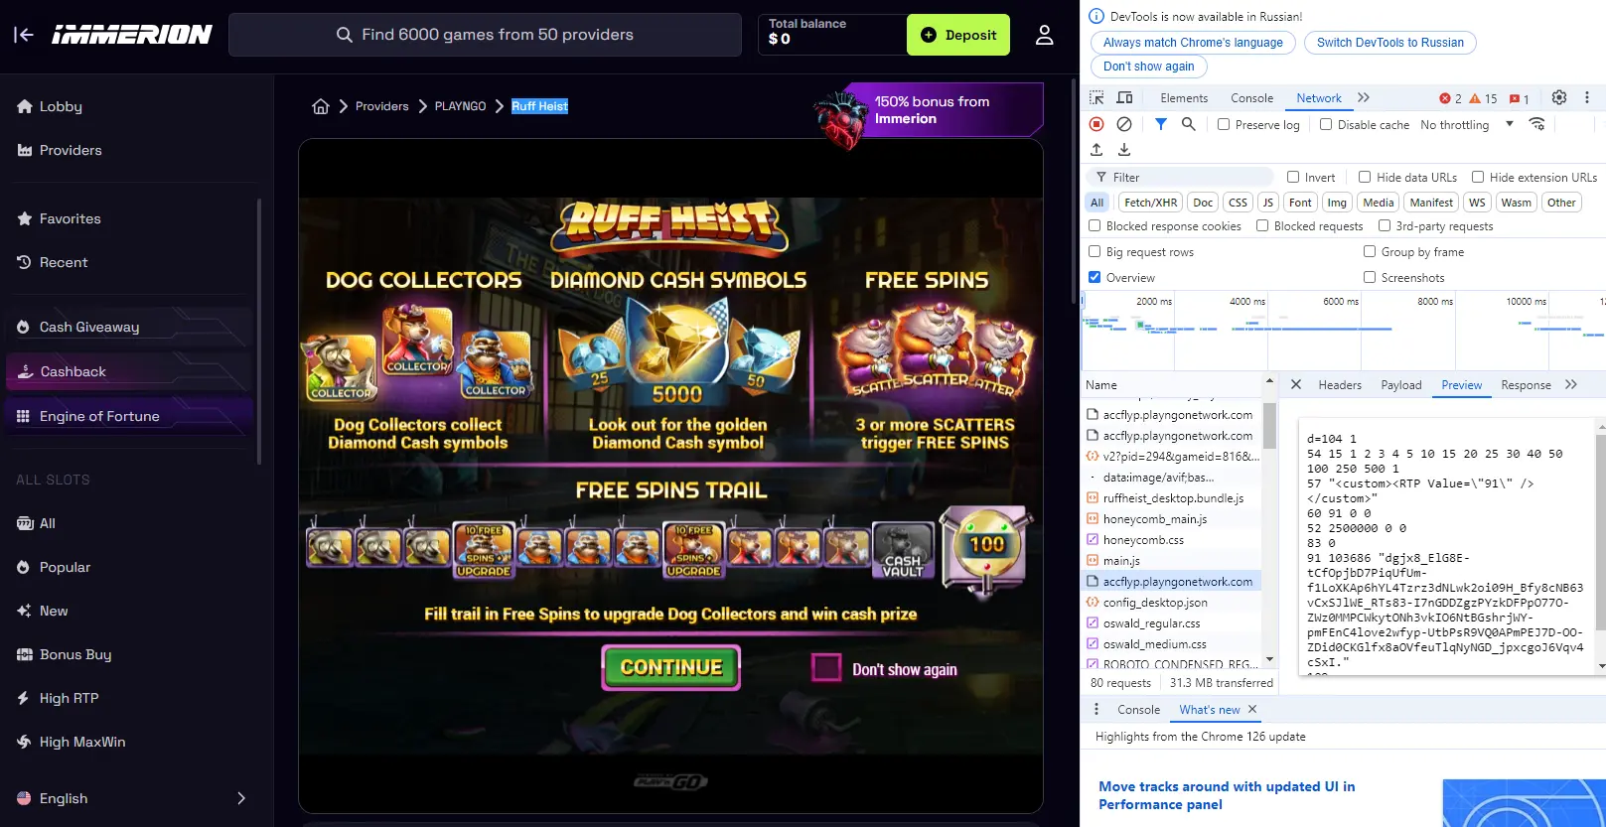
Task: Open Recent games in sidebar
Action: click(x=64, y=262)
